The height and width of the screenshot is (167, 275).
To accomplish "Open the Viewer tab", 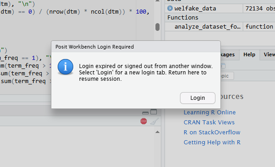I will point(269,54).
